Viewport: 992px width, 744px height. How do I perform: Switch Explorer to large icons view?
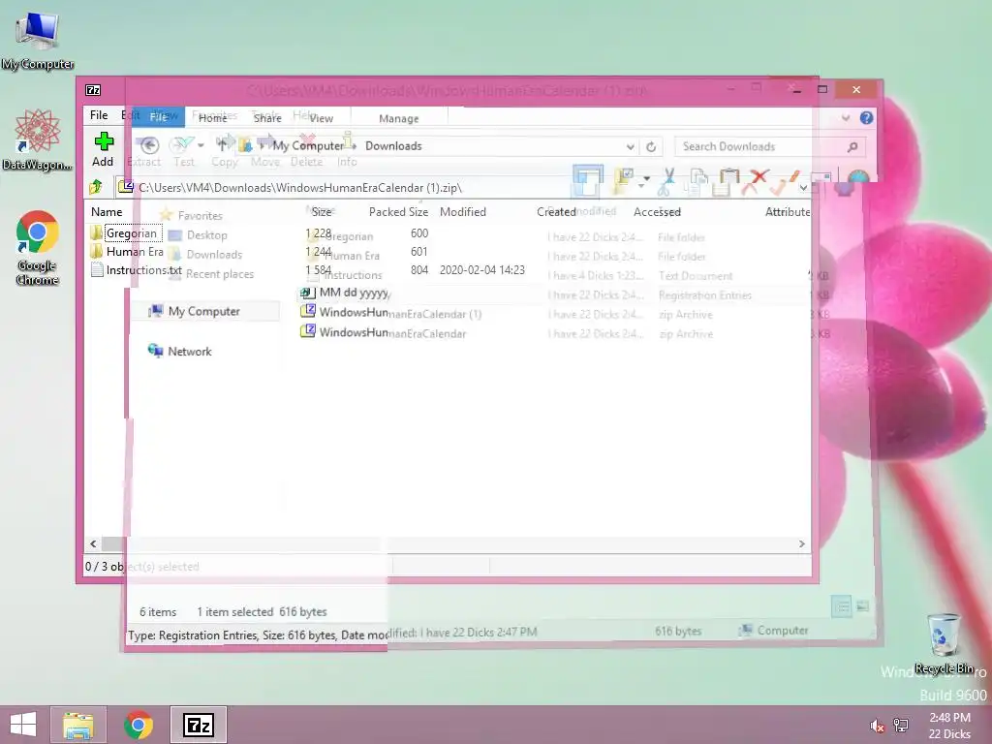click(x=862, y=606)
